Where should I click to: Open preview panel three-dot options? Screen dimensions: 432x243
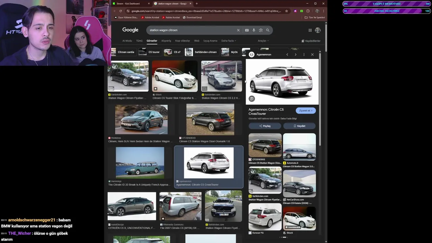(304, 54)
